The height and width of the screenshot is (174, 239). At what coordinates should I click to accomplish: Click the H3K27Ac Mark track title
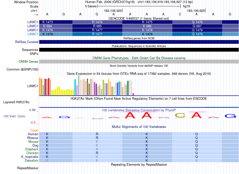[139, 98]
